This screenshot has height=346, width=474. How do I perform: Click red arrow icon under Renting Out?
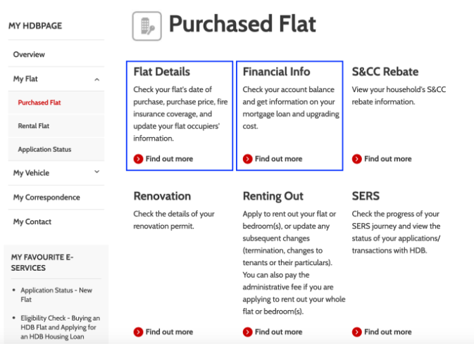point(248,332)
